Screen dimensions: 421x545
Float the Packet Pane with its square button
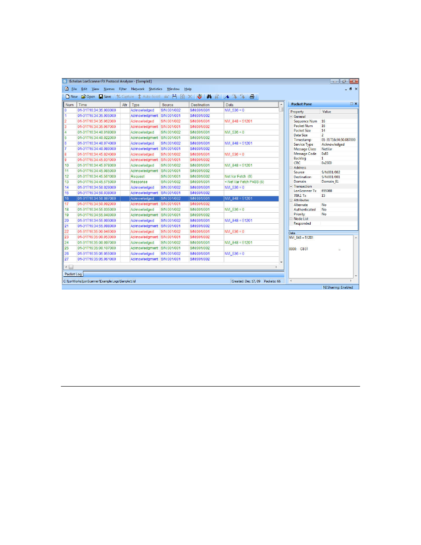[352, 104]
